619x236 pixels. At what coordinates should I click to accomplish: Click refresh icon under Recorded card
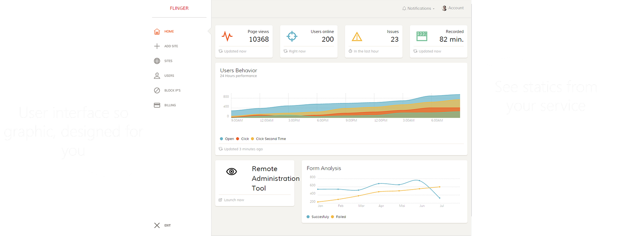tap(415, 51)
